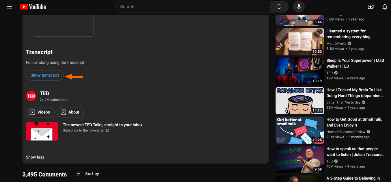This screenshot has height=182, width=391.
Task: Open the Dopamine Detox thumbnail
Action: (300, 101)
